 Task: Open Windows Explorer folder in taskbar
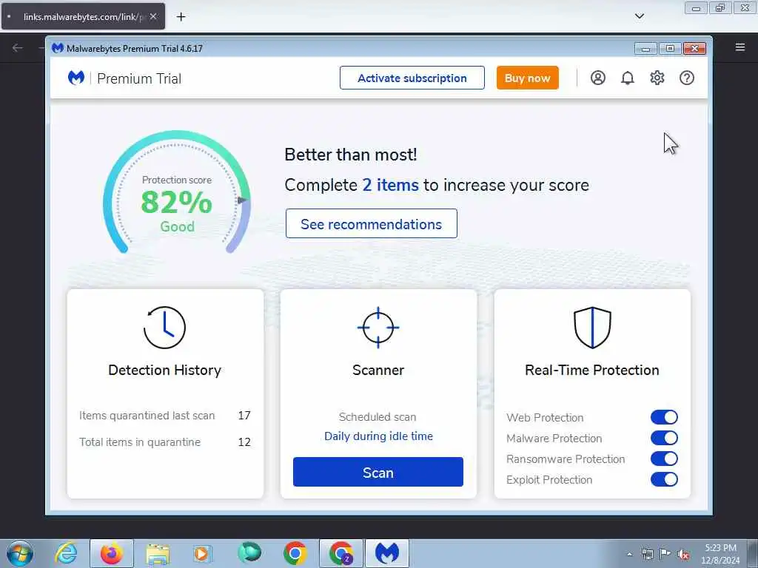(x=158, y=554)
